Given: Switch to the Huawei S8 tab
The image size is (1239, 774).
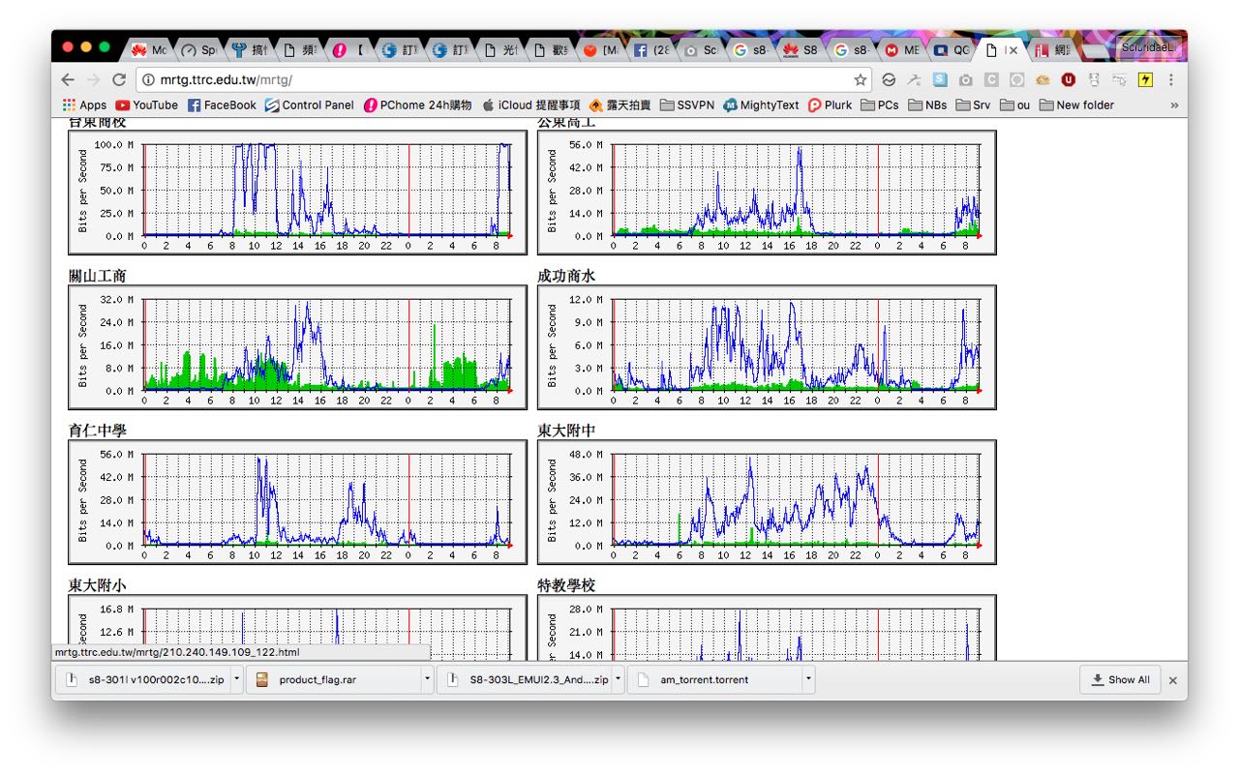Looking at the screenshot, I should 801,50.
